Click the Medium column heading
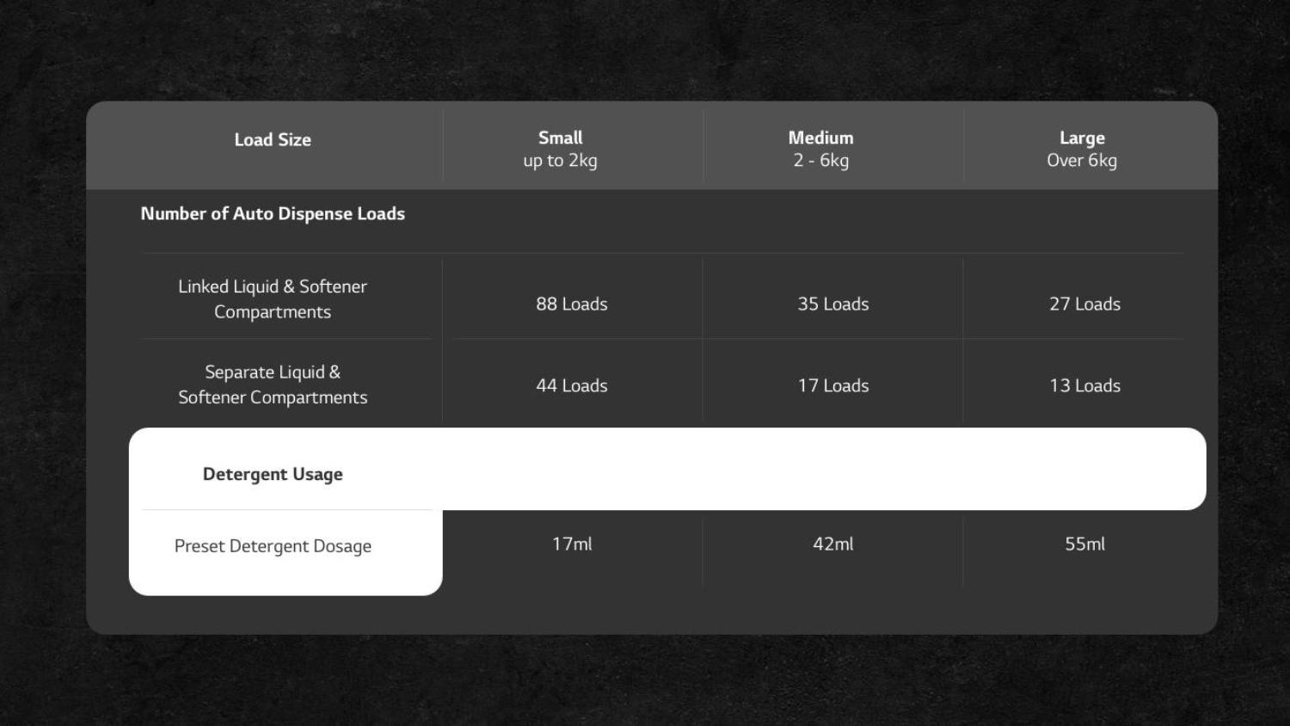Viewport: 1290px width, 726px height. [820, 138]
